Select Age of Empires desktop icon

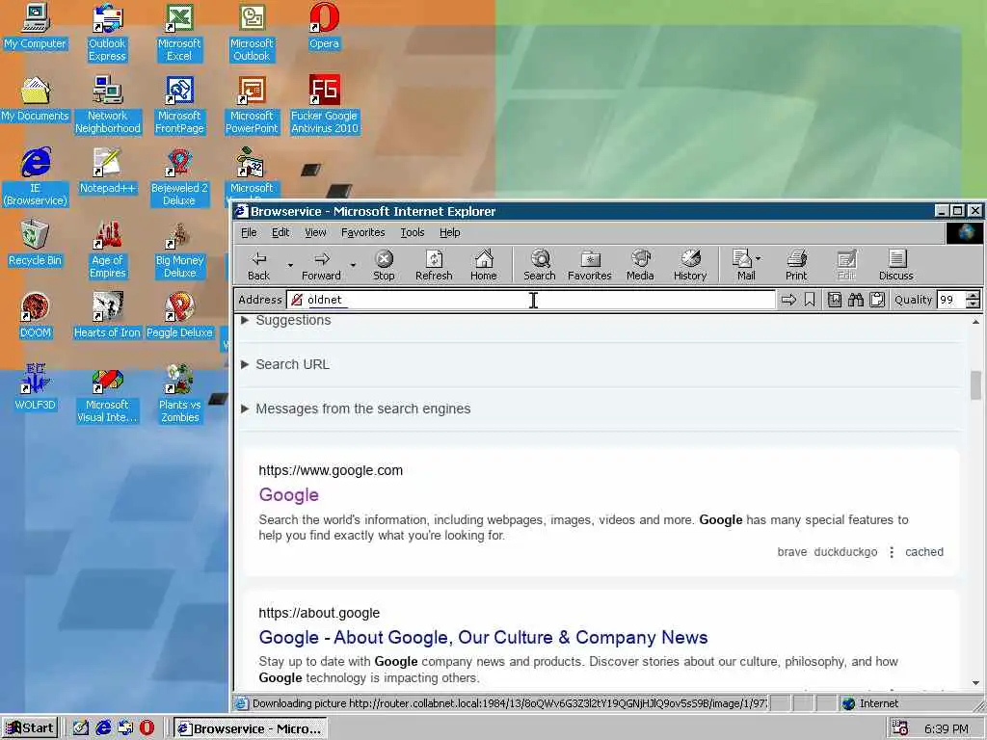(107, 250)
